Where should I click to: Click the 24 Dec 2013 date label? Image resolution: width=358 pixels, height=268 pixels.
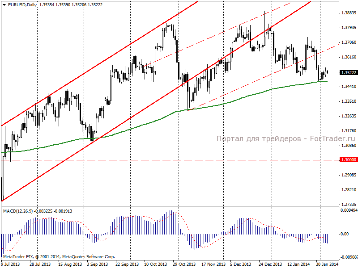click(270, 264)
